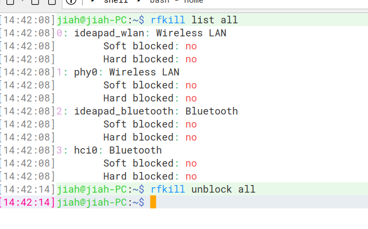The image size is (368, 229).
Task: Click the empty area below the terminal
Action: point(184,220)
